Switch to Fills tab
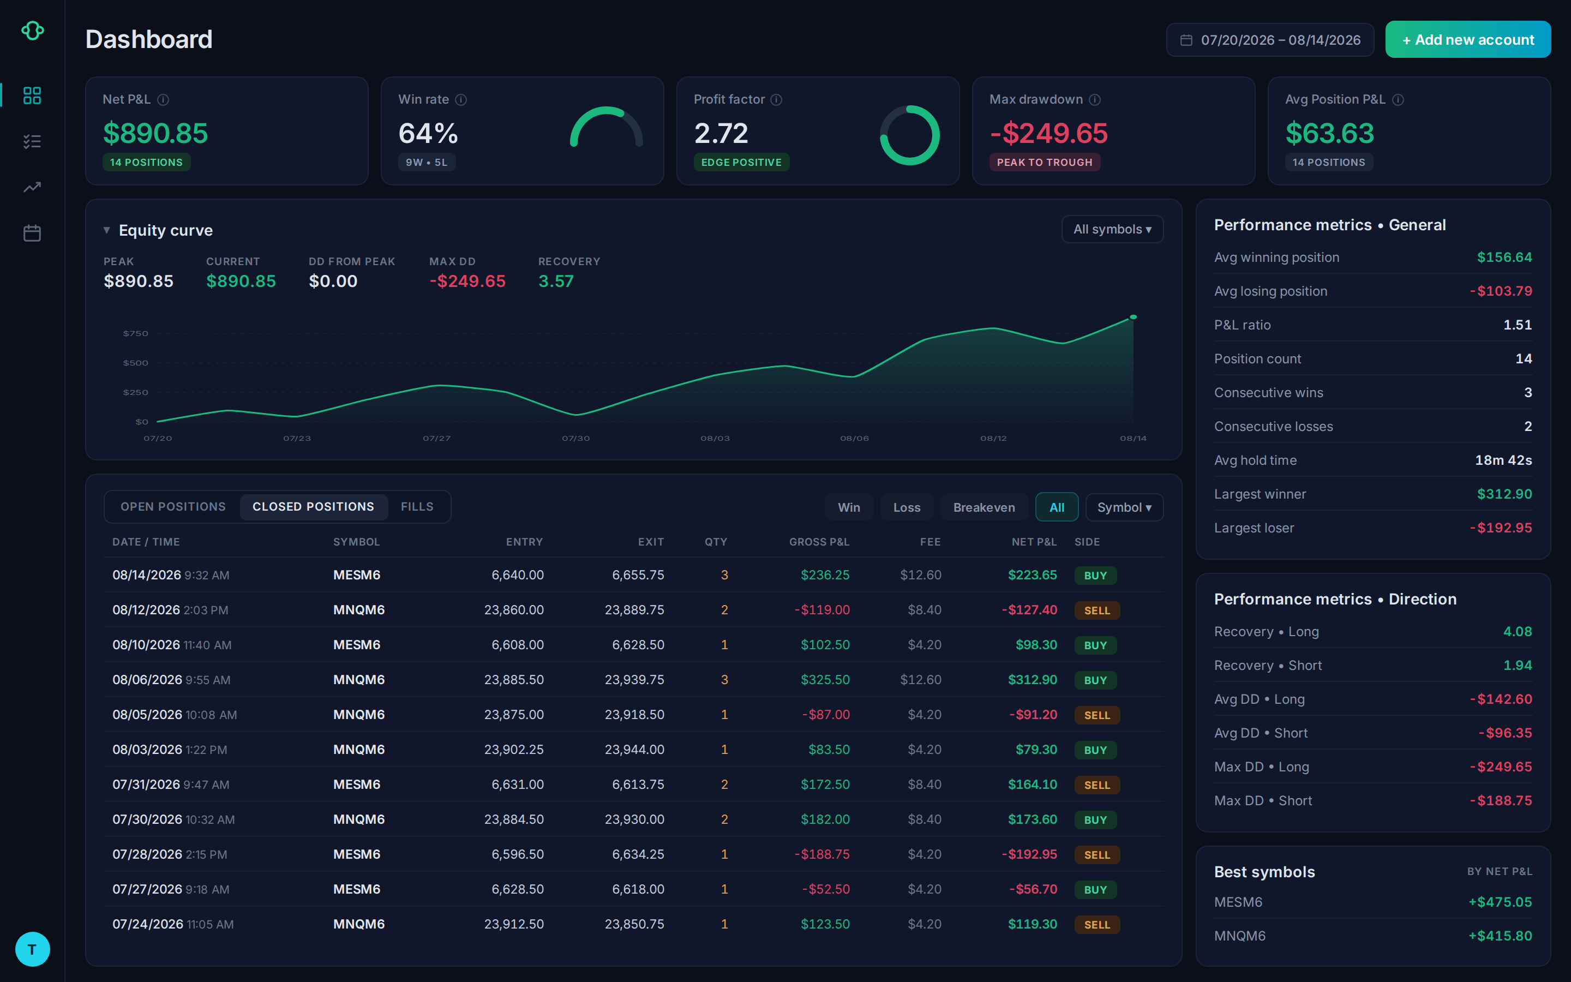This screenshot has height=982, width=1571. 417,507
